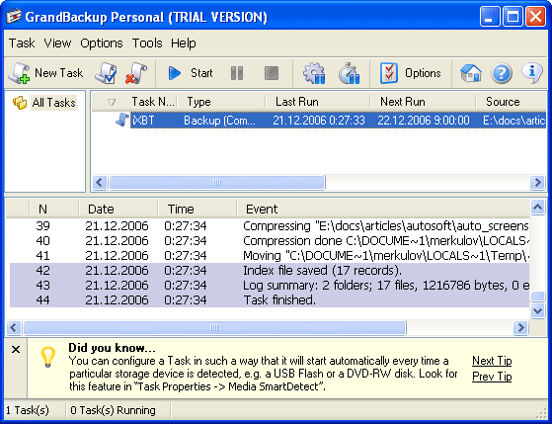
Task: Select log entry 40 Compression done
Action: [x=270, y=241]
